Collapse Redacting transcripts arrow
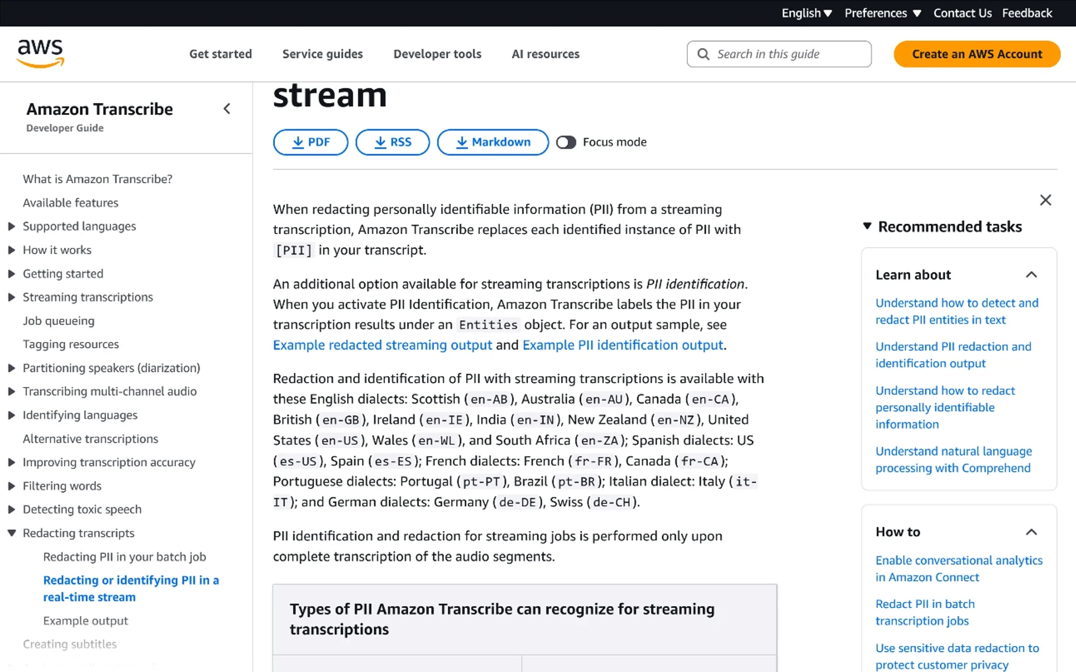Screen dimensions: 1076x672 pyautogui.click(x=11, y=533)
